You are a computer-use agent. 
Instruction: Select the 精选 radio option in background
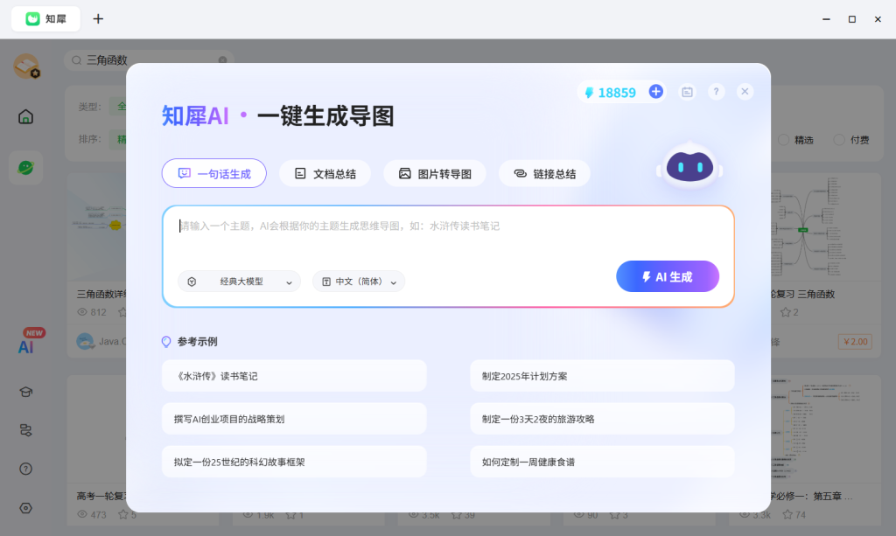point(783,140)
